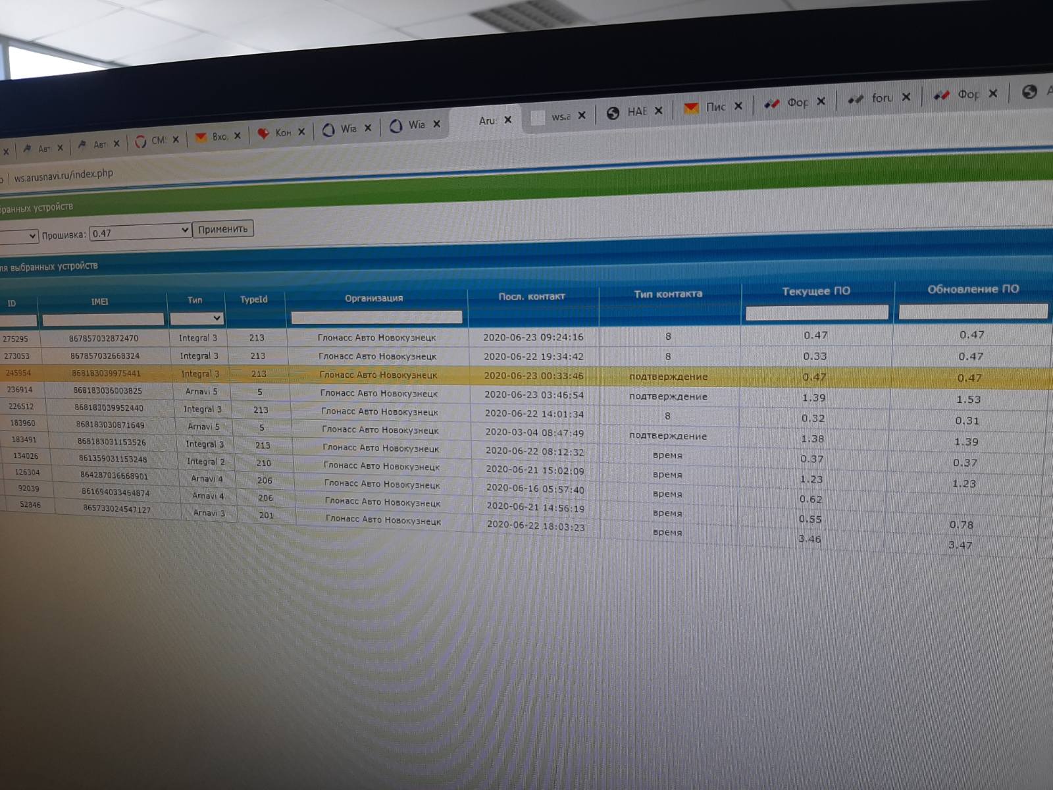This screenshot has height=790, width=1053.
Task: Click the ws.arusnavi.ru address bar URL
Action: (x=64, y=175)
